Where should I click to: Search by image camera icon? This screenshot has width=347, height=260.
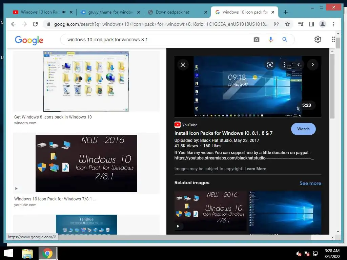(257, 40)
